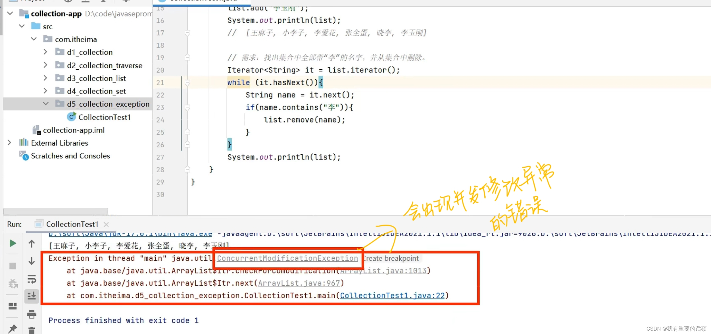Click the Pin Tab icon

click(x=12, y=329)
